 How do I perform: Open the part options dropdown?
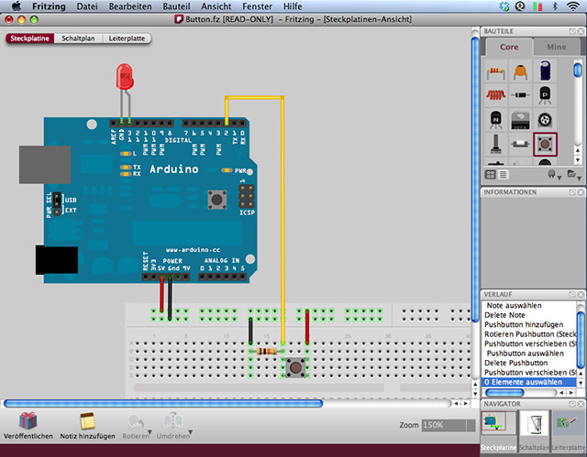click(554, 175)
